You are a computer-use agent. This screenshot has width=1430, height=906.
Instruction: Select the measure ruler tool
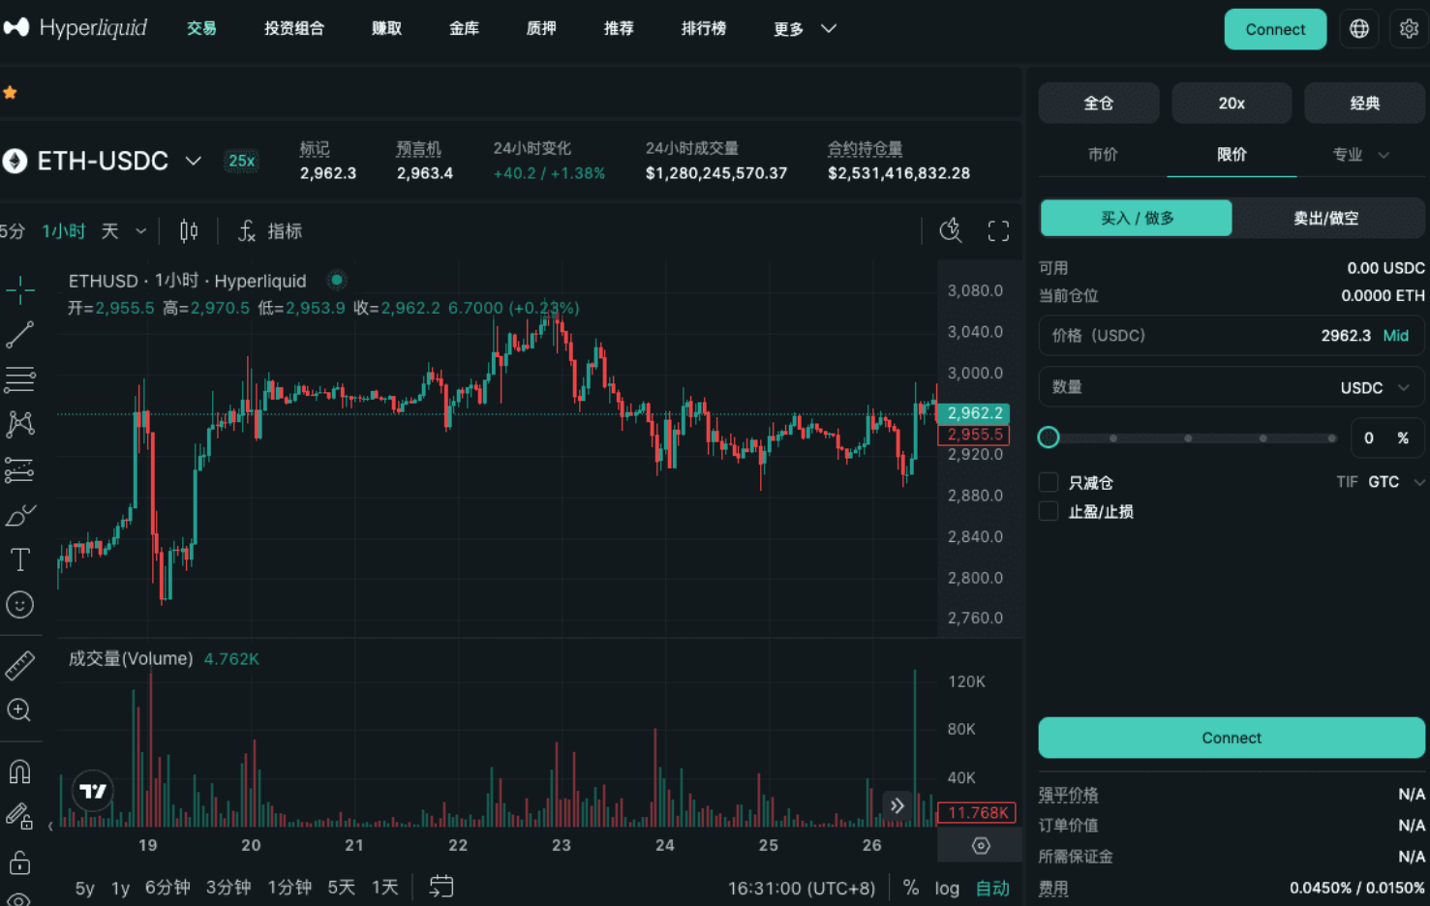coord(19,665)
